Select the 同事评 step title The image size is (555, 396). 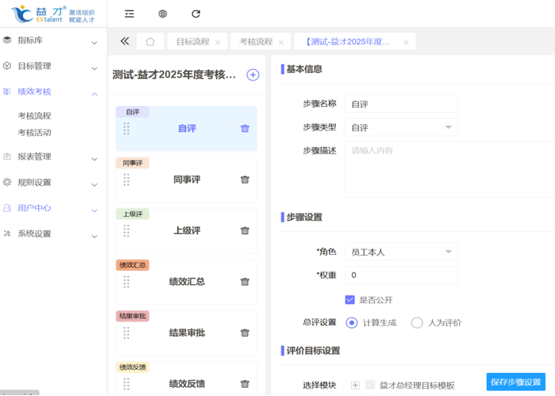tap(187, 180)
